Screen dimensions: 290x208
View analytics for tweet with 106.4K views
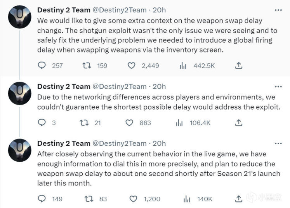coord(179,123)
